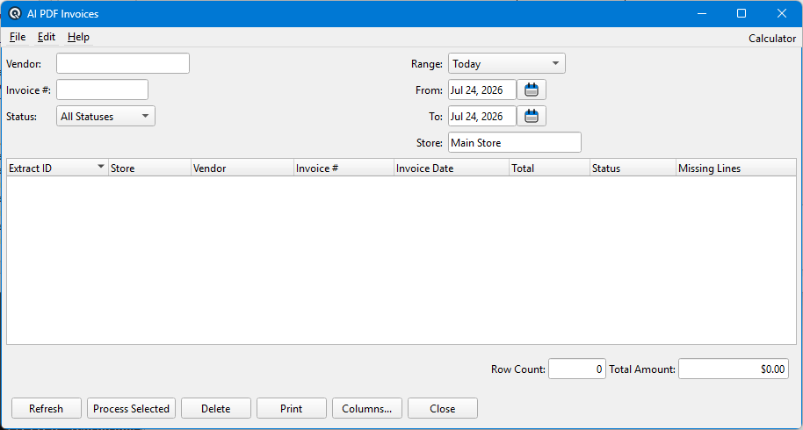The height and width of the screenshot is (430, 803).
Task: Open the File menu
Action: coord(18,37)
